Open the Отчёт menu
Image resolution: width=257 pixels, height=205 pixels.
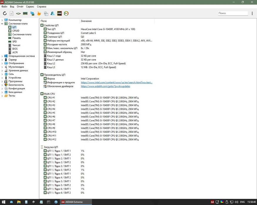[20, 6]
